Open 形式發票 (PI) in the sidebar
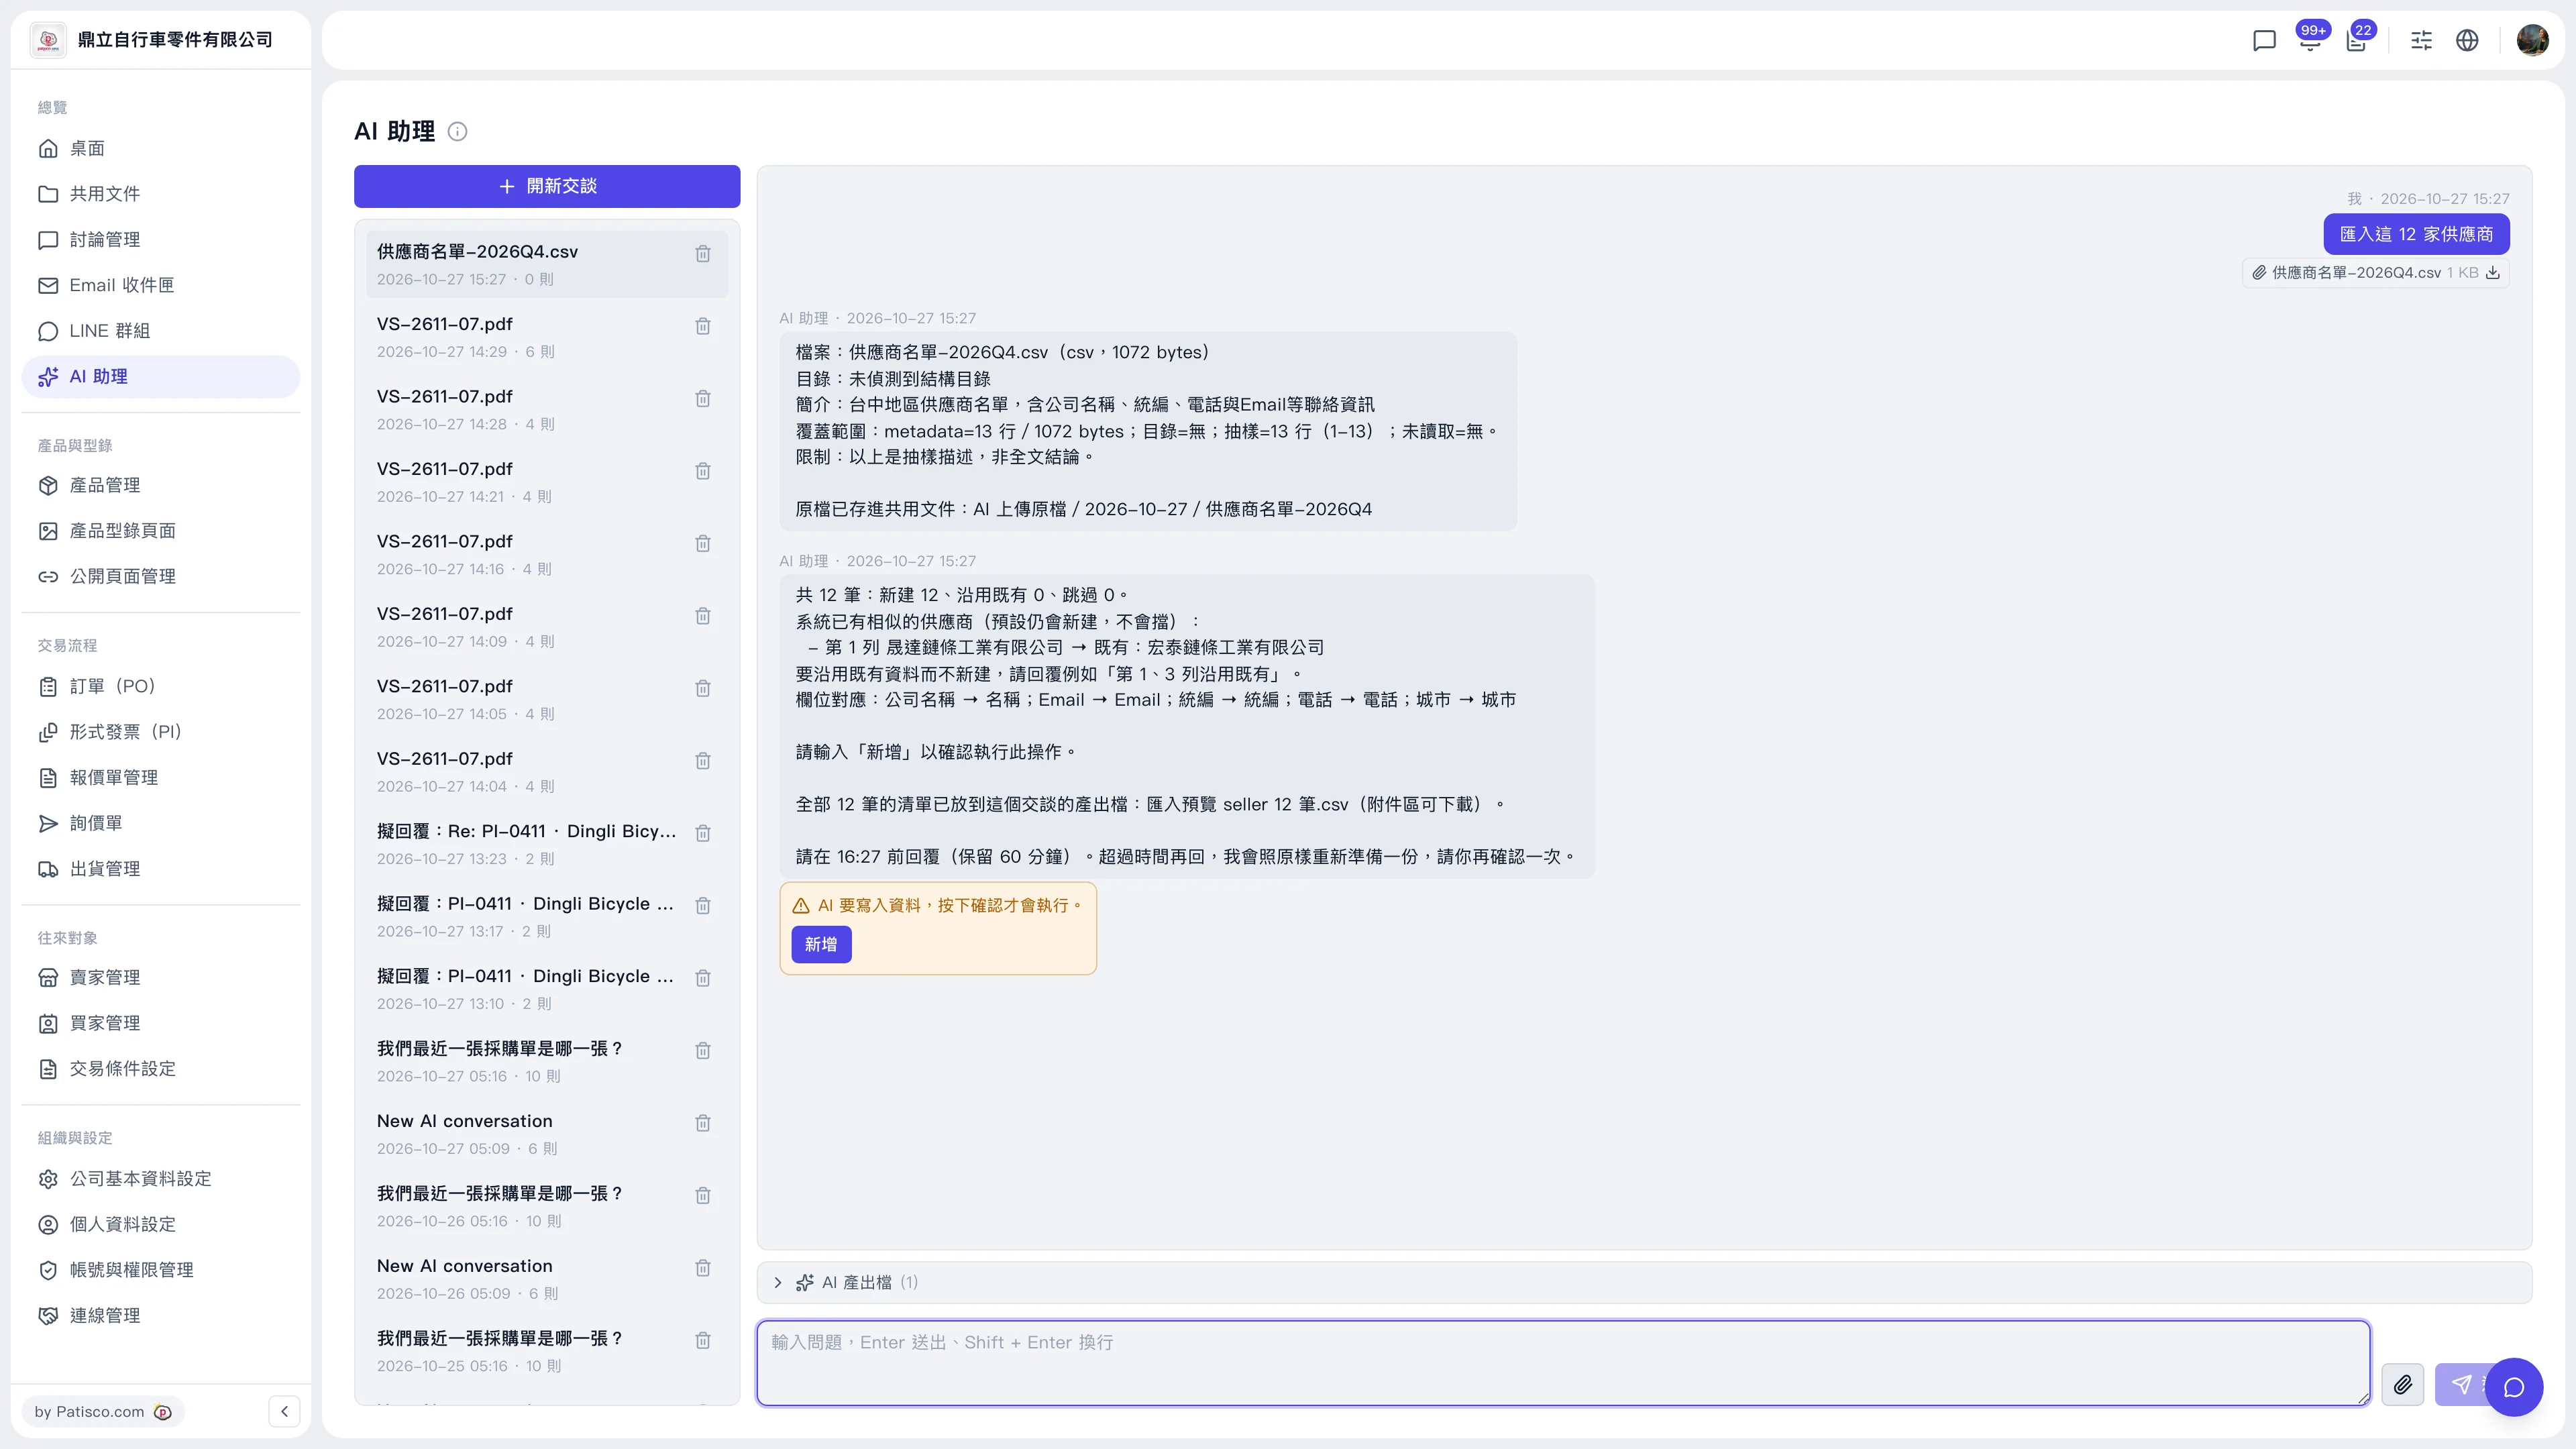Image resolution: width=2576 pixels, height=1449 pixels. [x=161, y=732]
